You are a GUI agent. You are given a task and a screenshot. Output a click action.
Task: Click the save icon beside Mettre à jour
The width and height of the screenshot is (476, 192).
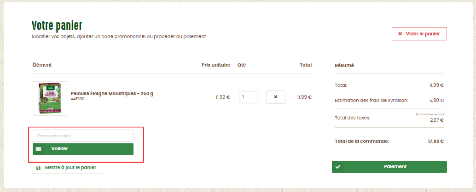coord(38,168)
